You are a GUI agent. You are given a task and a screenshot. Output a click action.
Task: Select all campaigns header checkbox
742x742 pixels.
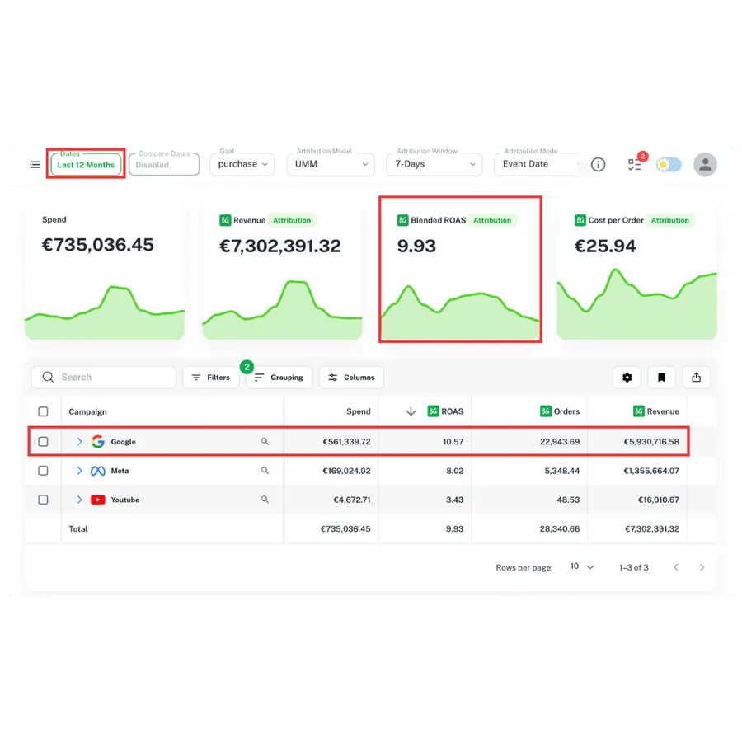tap(43, 411)
